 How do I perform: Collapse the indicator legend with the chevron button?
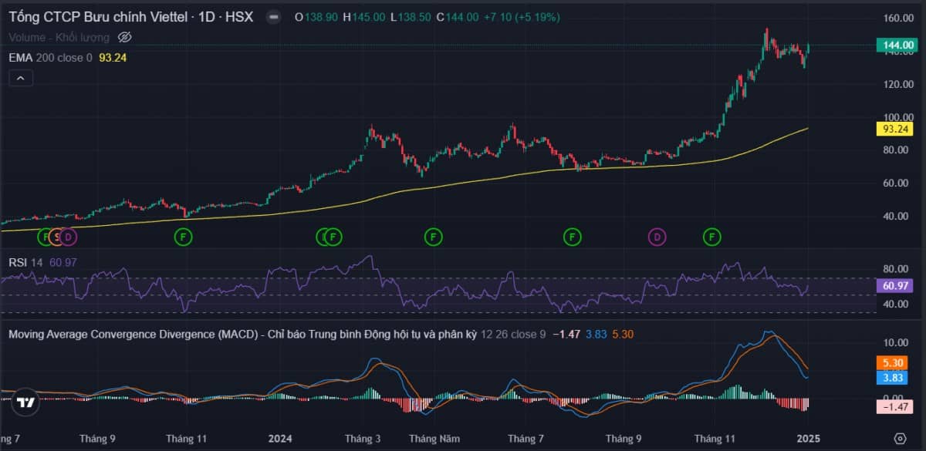(x=21, y=78)
